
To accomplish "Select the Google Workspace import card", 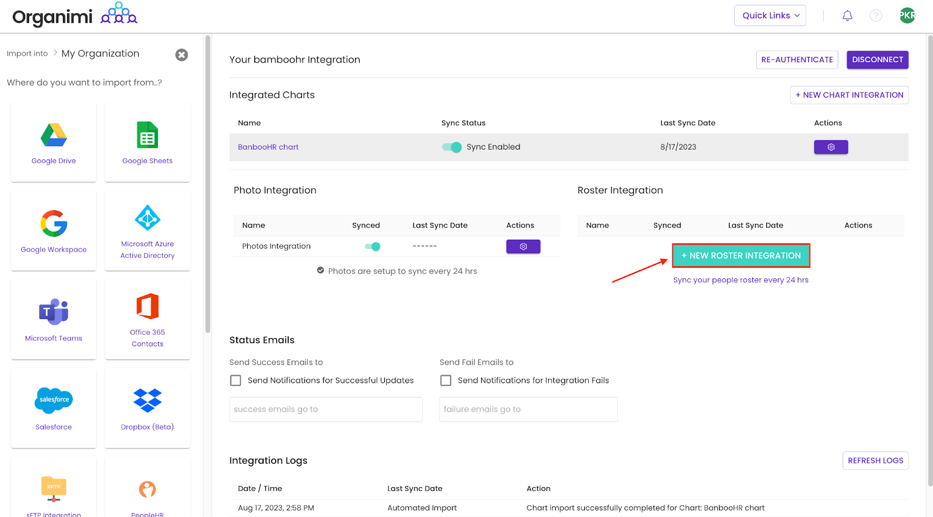I will point(54,231).
